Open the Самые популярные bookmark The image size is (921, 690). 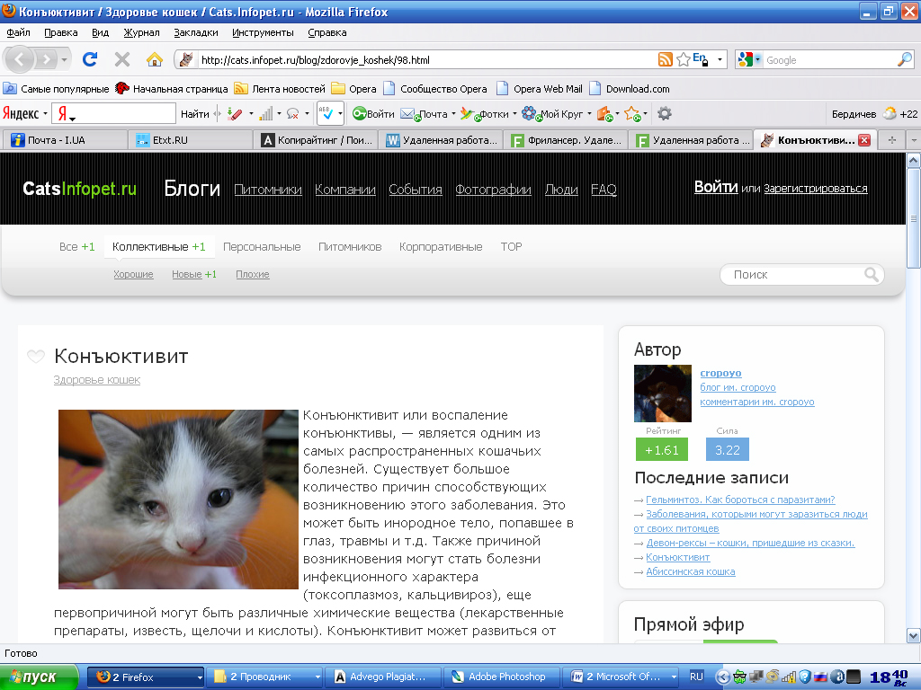pyautogui.click(x=57, y=89)
